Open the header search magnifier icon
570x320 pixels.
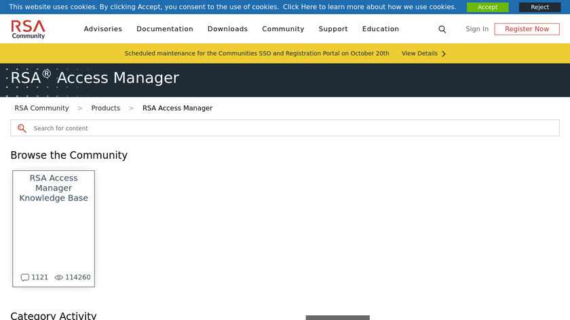coord(442,29)
